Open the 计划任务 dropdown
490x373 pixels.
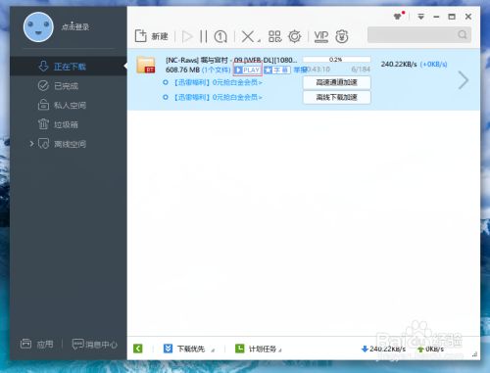(x=259, y=349)
